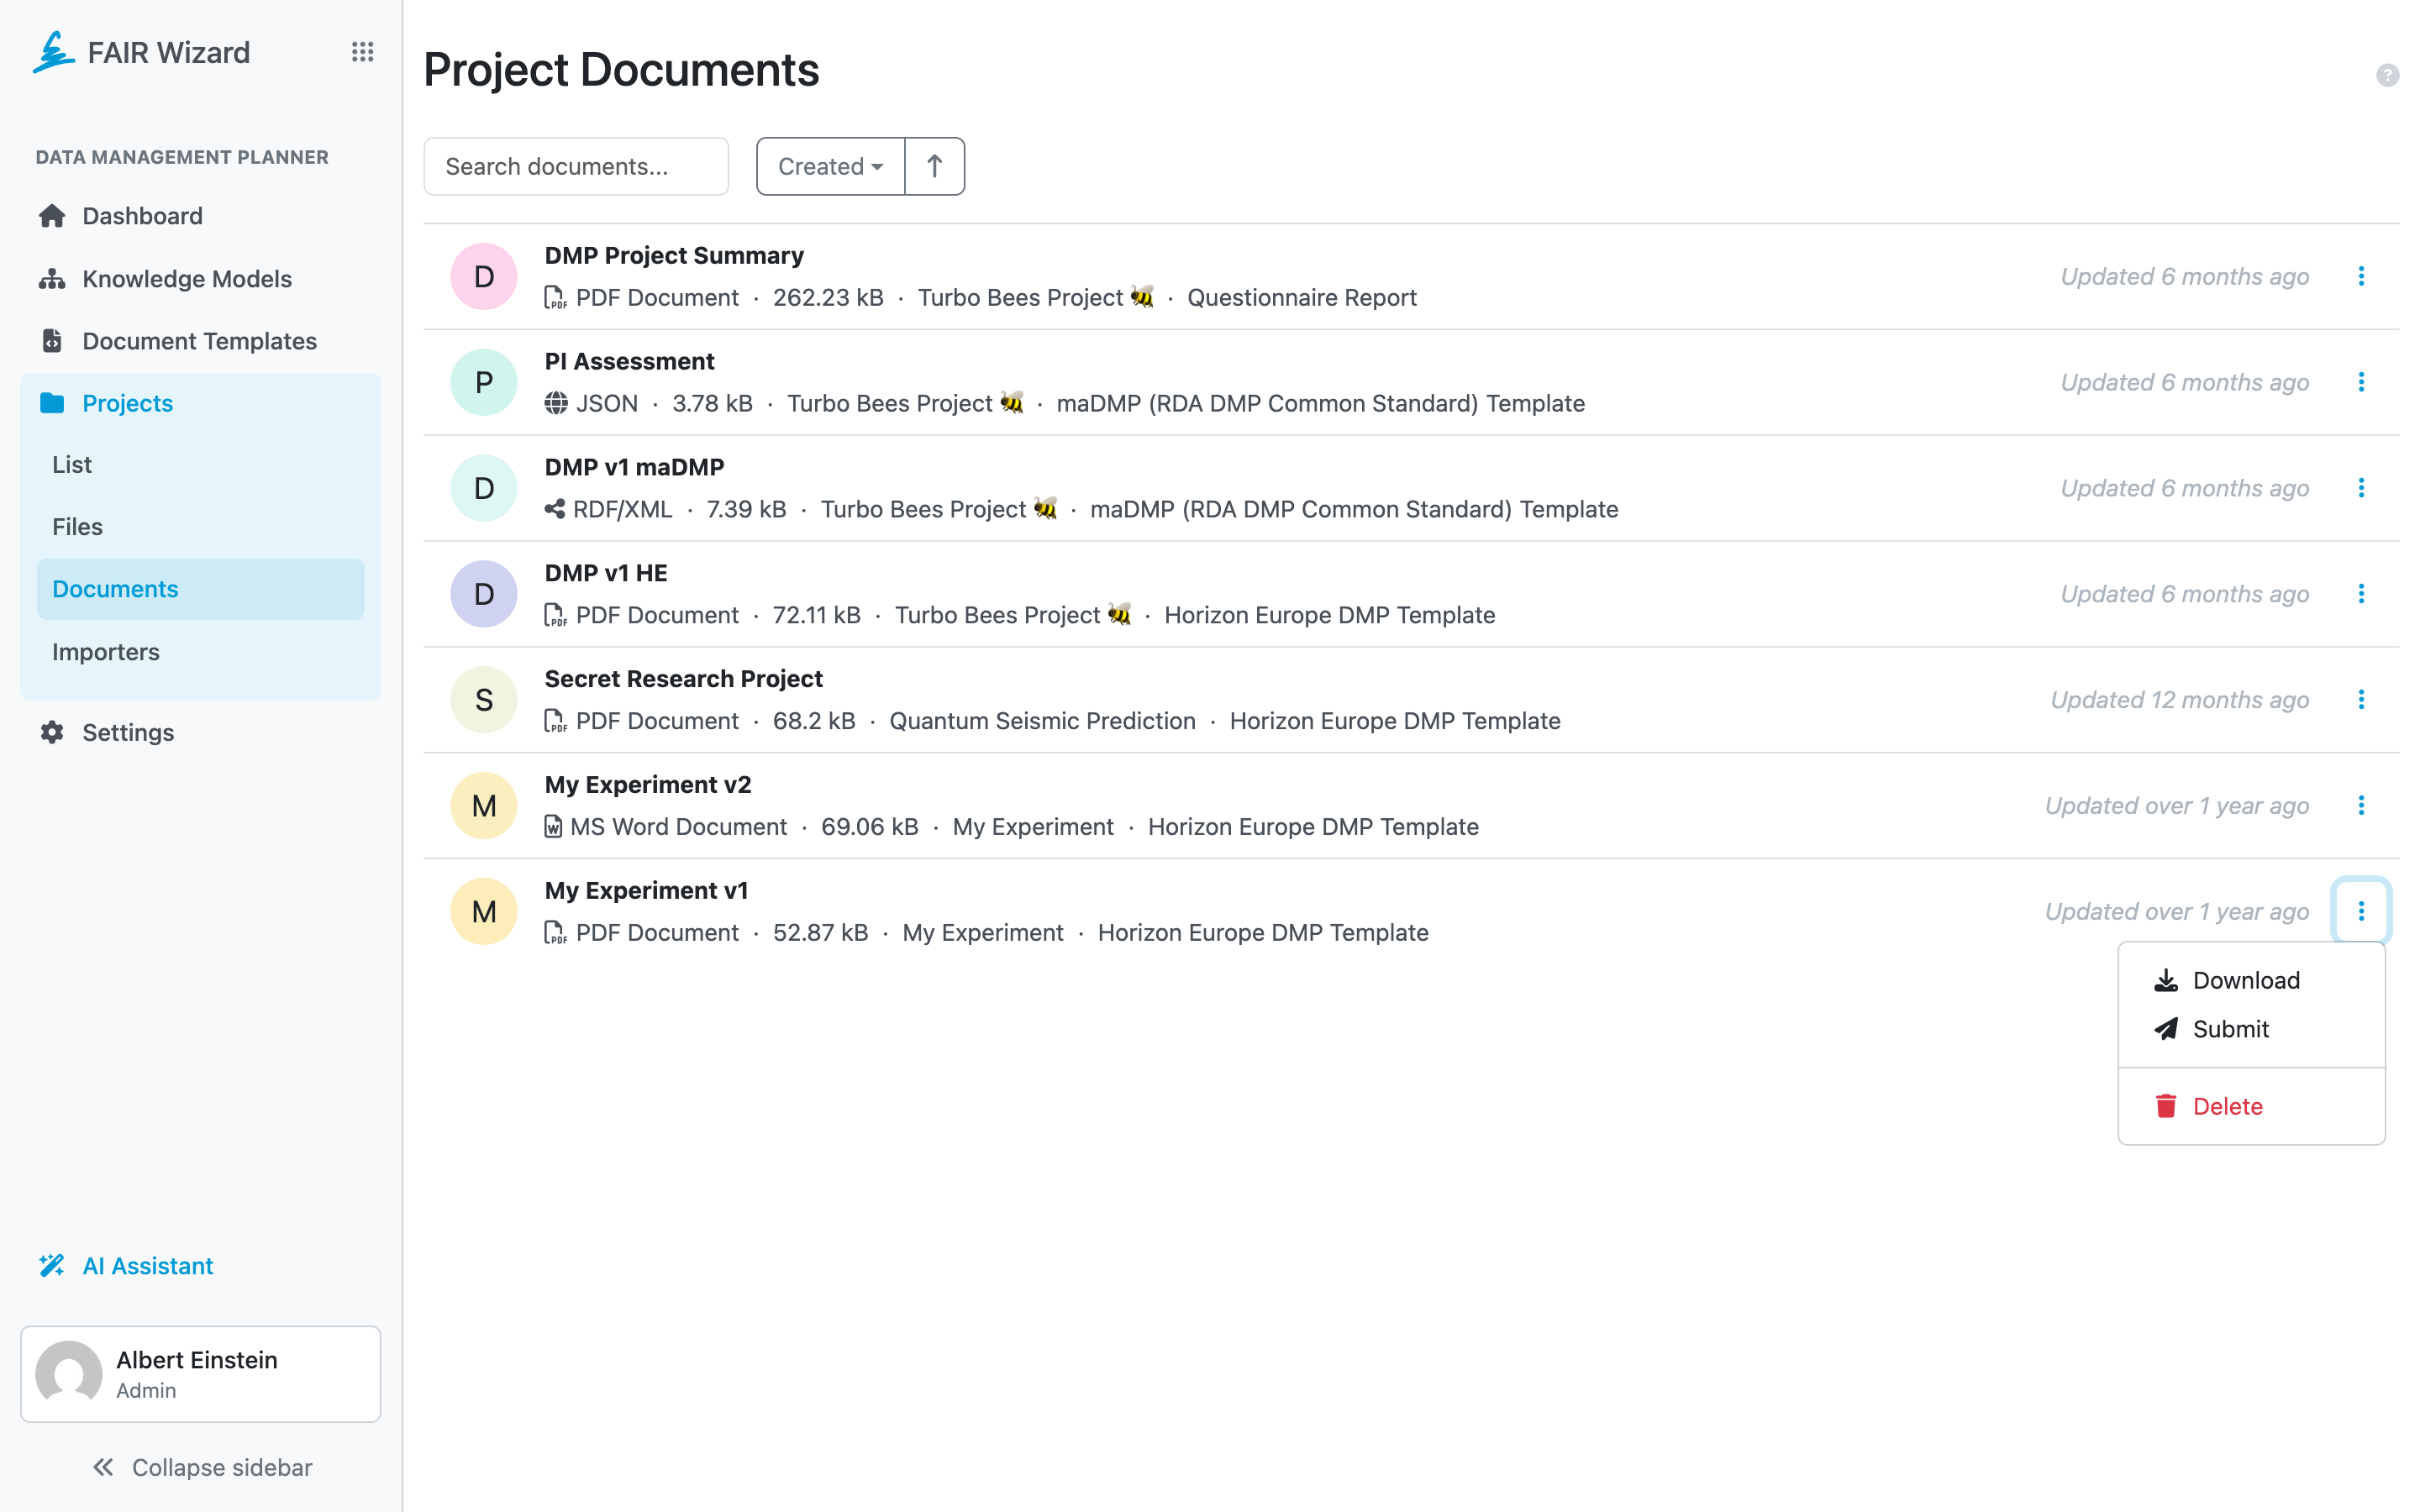Image resolution: width=2420 pixels, height=1512 pixels.
Task: Open the Dashboard link
Action: (200, 216)
